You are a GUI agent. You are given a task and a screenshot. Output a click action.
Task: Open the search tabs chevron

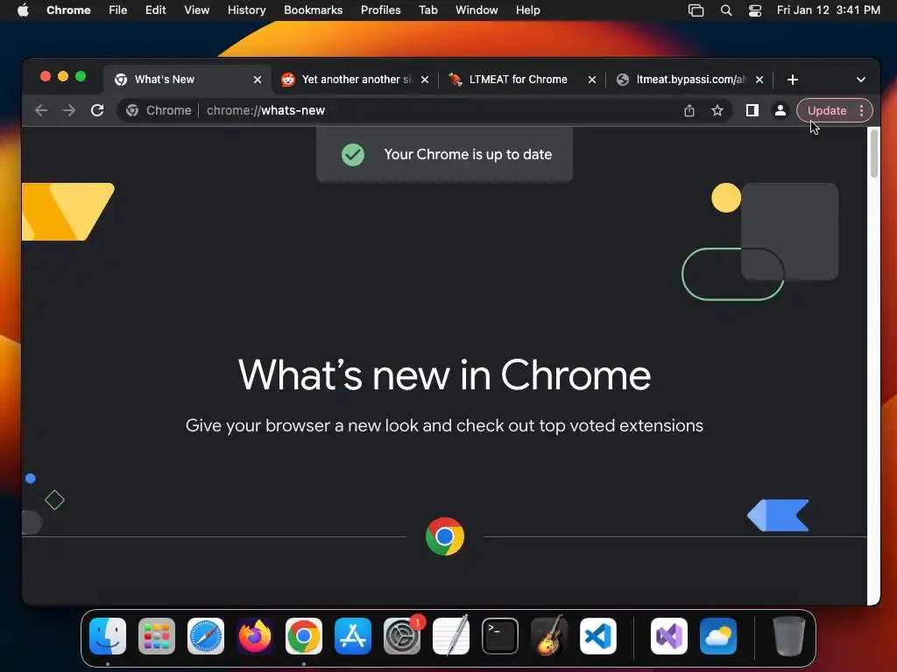coord(861,80)
